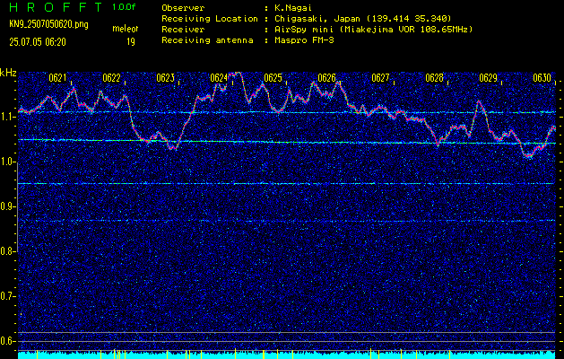Click the date stamp 25.07.05 06:20
The width and height of the screenshot is (564, 359).
coord(38,42)
